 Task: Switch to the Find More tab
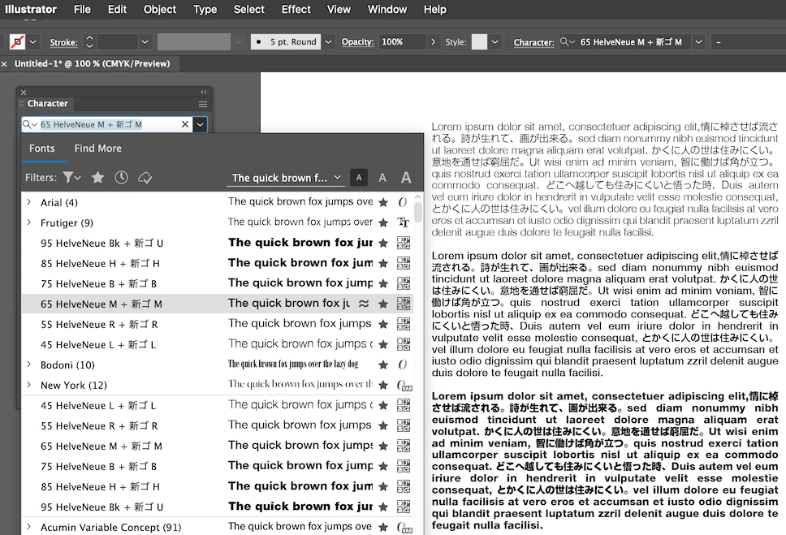[97, 149]
